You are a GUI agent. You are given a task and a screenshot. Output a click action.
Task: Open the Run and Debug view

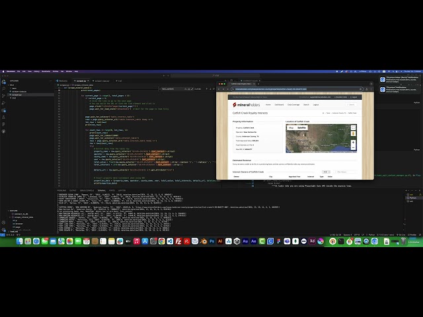coord(4,103)
